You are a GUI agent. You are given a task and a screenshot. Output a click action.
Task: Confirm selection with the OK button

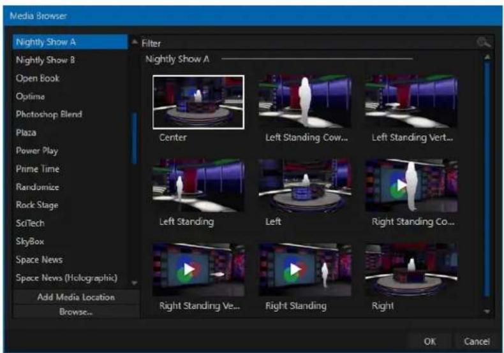click(430, 341)
